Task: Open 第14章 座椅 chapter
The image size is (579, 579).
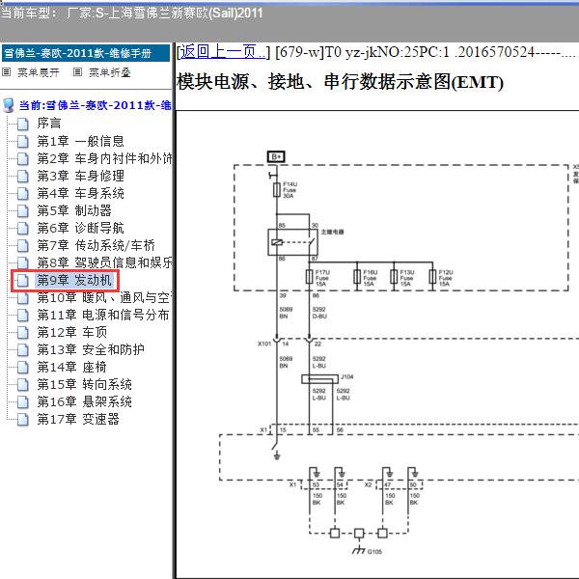Action: [72, 367]
